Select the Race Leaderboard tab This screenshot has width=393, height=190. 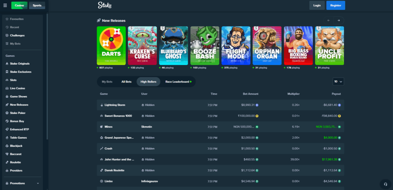[178, 82]
